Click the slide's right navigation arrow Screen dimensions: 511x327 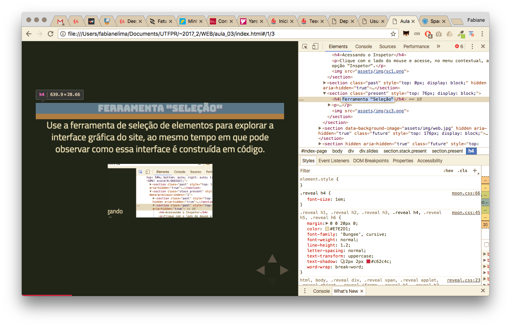pos(284,270)
